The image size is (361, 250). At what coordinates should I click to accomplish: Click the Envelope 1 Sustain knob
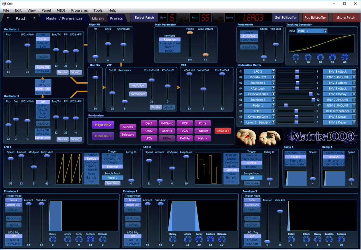91,240
